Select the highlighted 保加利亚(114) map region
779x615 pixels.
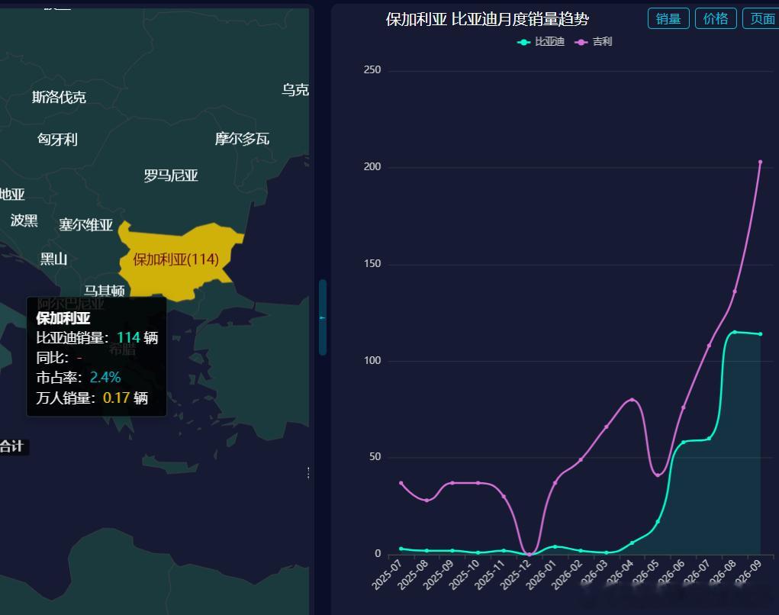click(176, 259)
